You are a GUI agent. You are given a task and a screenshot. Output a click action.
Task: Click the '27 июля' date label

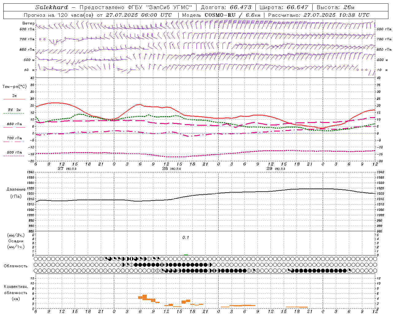coord(67,169)
